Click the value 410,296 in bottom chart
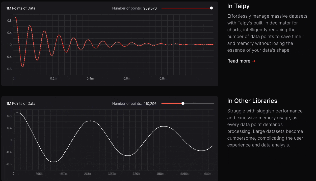Viewport: 316px width, 181px height. [x=150, y=104]
